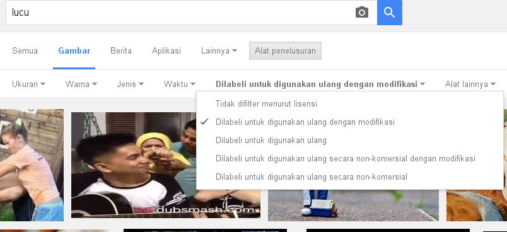The width and height of the screenshot is (507, 232).
Task: Expand the Jenis filter dropdown
Action: tap(131, 84)
